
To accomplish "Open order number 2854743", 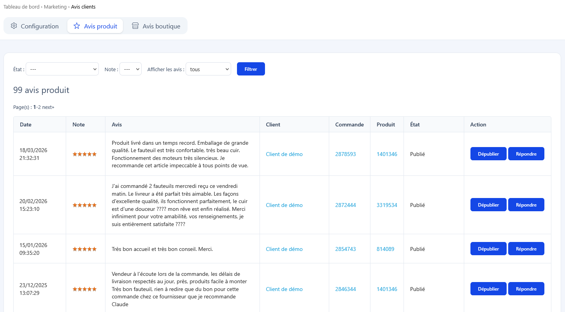I will tap(346, 249).
